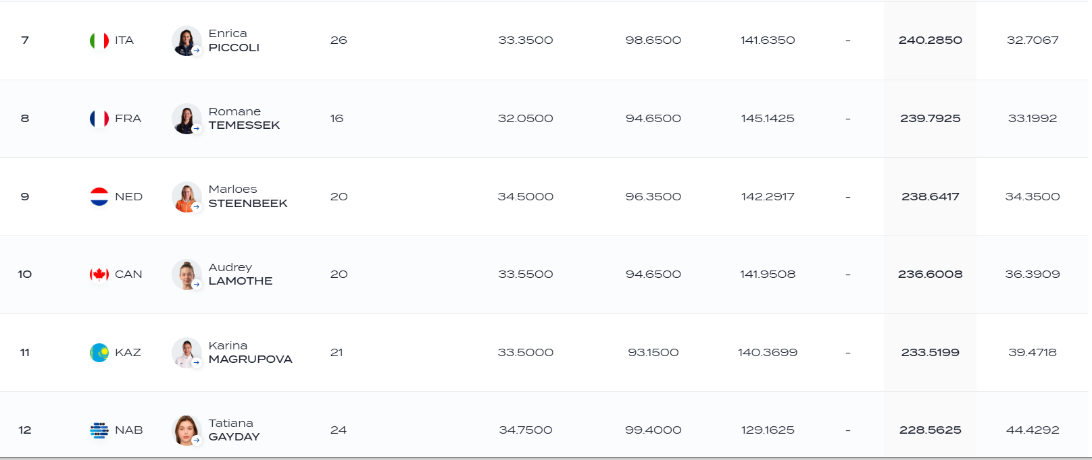This screenshot has height=460, width=1092.
Task: Click the Italy flag icon
Action: click(99, 40)
